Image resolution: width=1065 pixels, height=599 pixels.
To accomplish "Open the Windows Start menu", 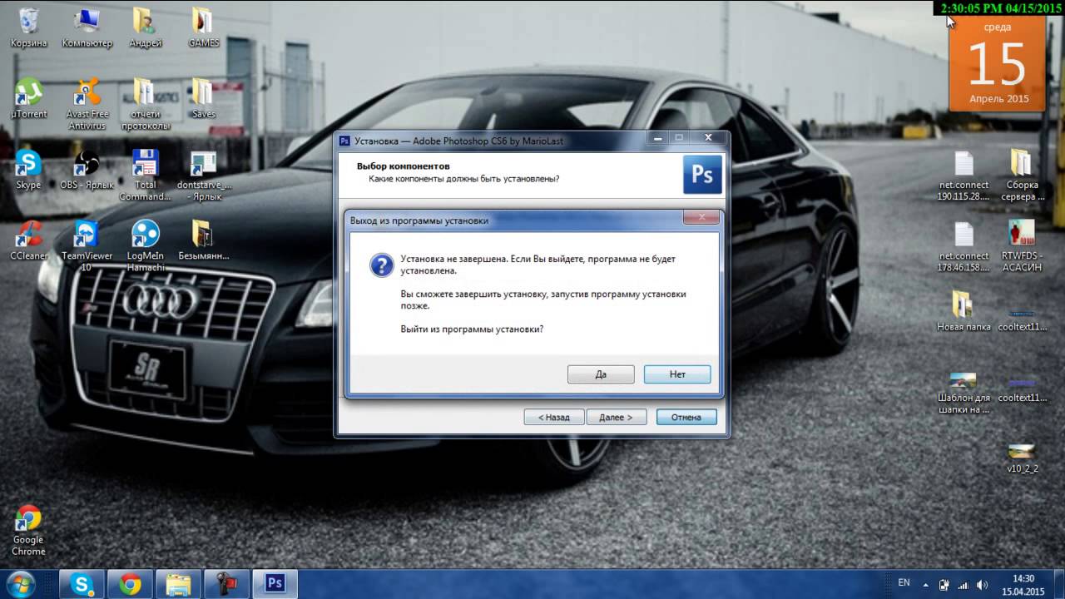I will tap(19, 583).
